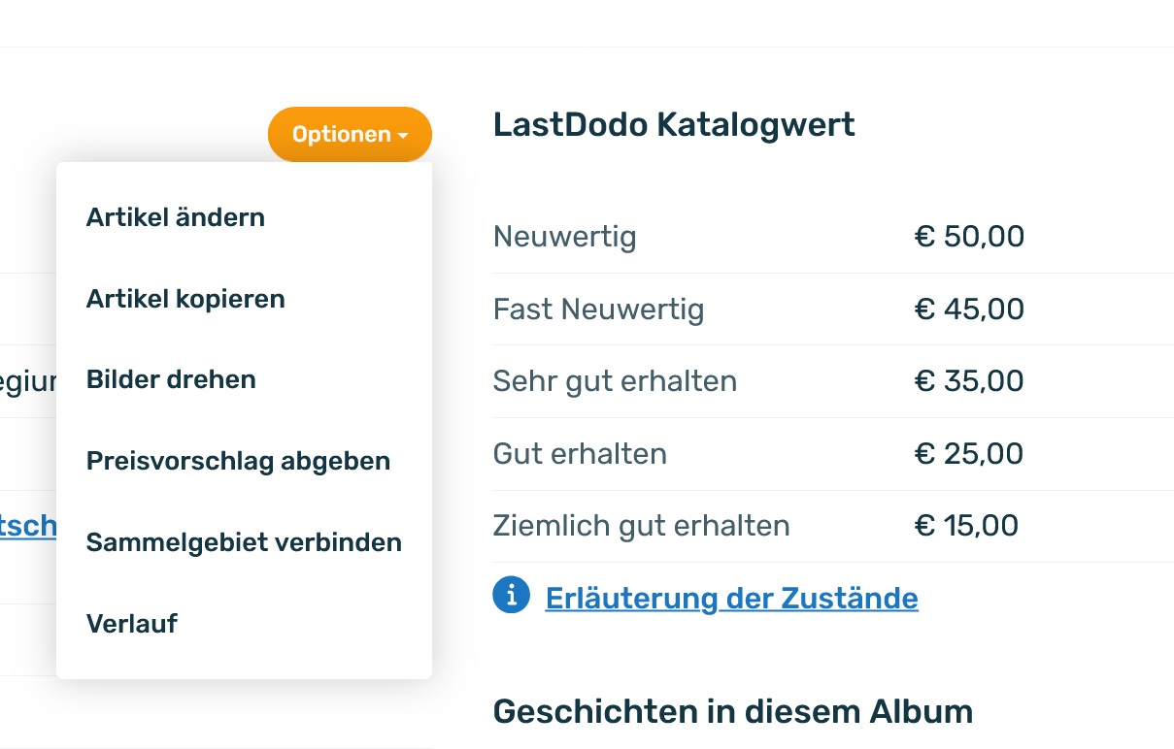Open Preisvorschlag abgeben from the menu
This screenshot has width=1174, height=749.
(238, 461)
